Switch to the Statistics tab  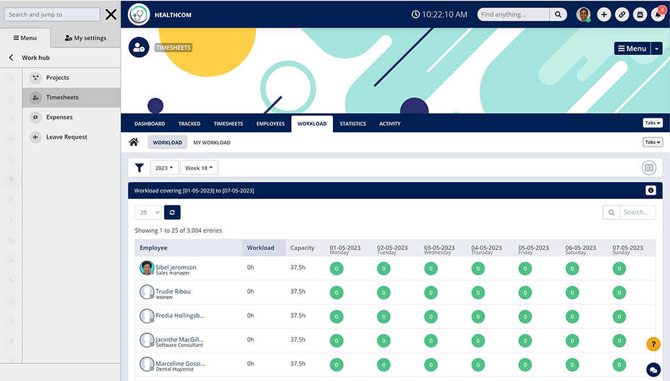tap(353, 124)
